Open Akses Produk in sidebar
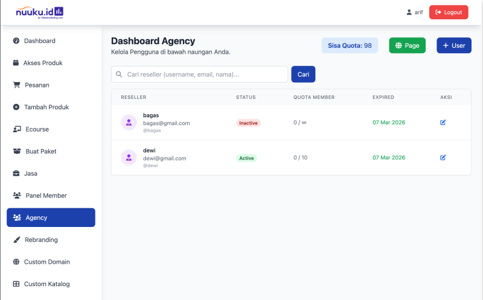This screenshot has height=300, width=483. (42, 63)
